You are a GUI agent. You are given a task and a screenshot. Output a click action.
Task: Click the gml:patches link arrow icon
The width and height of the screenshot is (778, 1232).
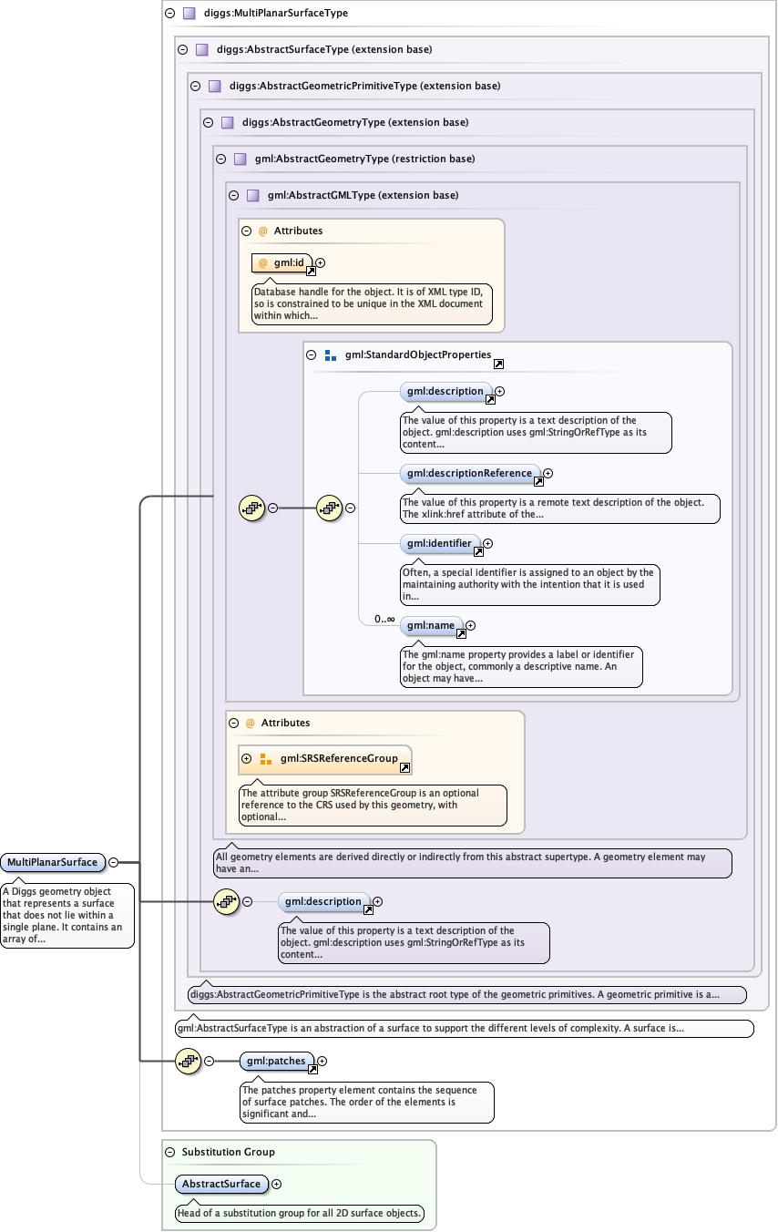312,1069
